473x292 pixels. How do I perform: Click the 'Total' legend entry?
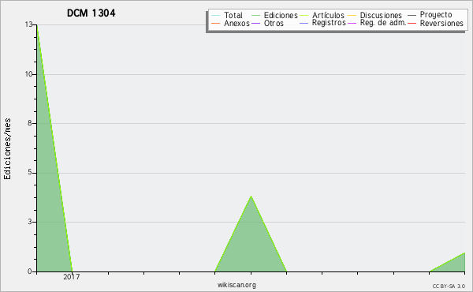point(233,15)
